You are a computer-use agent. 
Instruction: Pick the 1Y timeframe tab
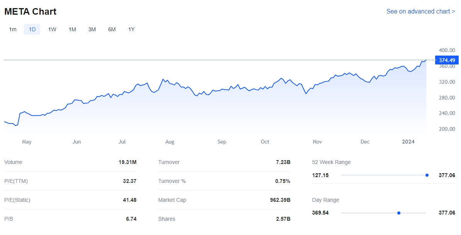click(131, 29)
